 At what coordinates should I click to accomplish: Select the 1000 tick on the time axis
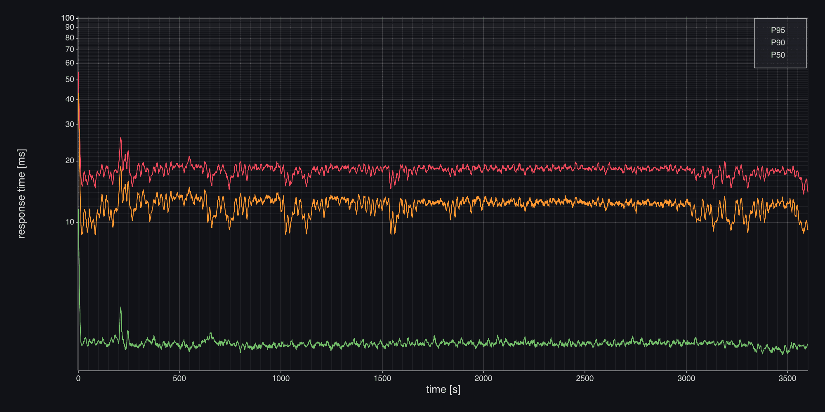tap(281, 379)
